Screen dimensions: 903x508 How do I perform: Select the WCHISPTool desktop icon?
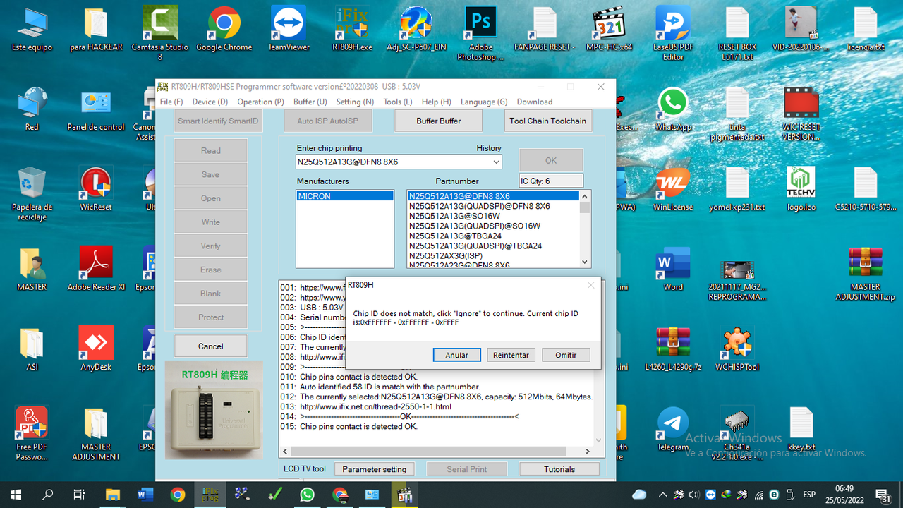[x=737, y=348]
